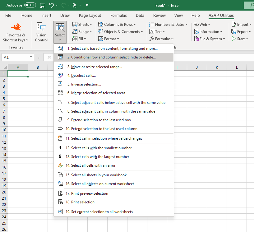Click the Save disk icon
This screenshot has width=254, height=232.
tap(43, 5)
